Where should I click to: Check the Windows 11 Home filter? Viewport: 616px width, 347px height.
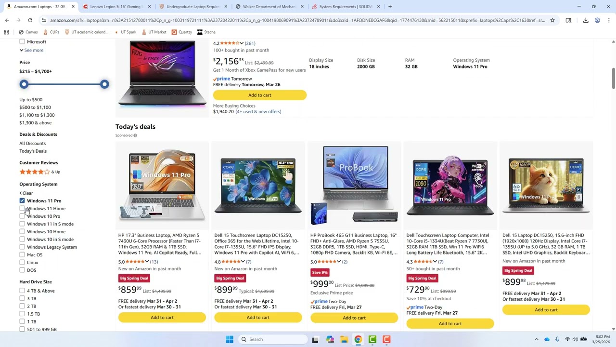point(22,209)
